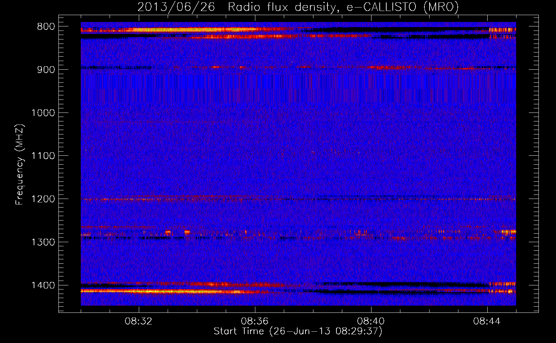Image resolution: width=556 pixels, height=343 pixels.
Task: Click the 08:36 time tick label
Action: click(255, 321)
